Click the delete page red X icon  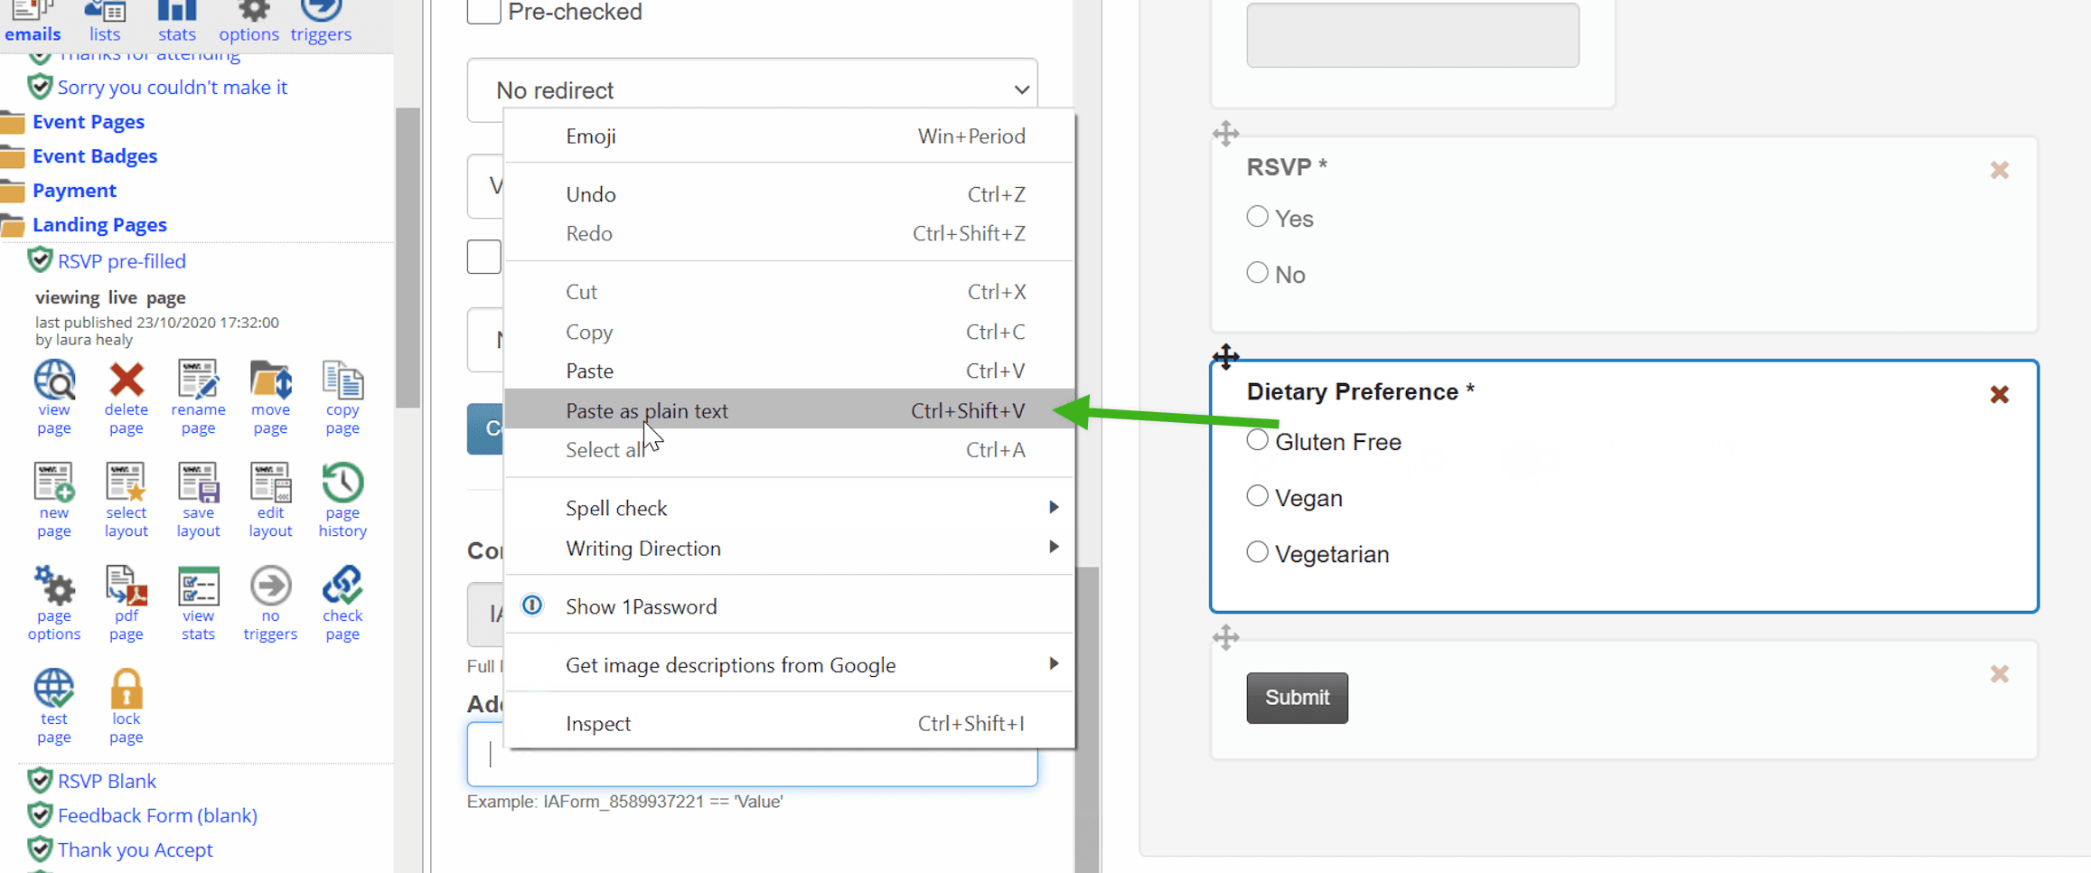(127, 380)
